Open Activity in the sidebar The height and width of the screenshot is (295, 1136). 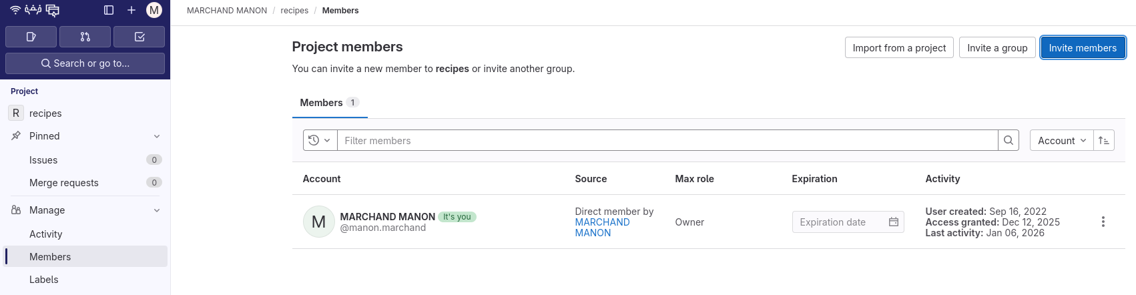(85, 234)
